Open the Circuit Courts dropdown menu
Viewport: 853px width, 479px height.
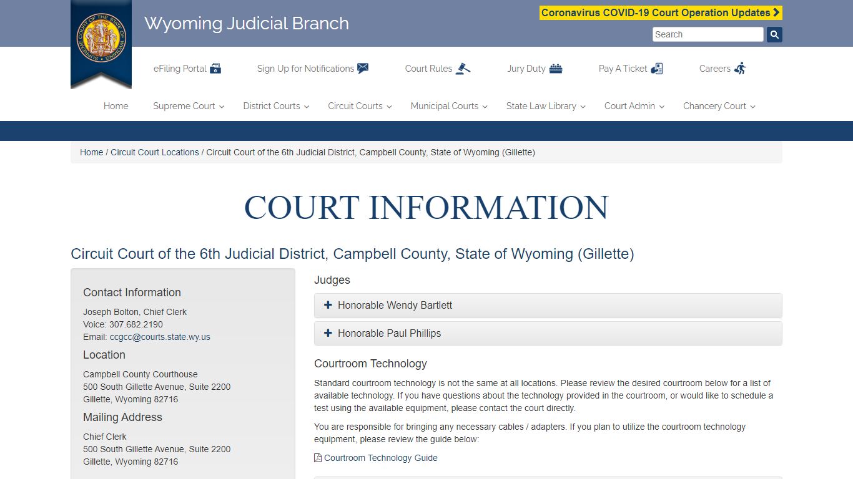pyautogui.click(x=360, y=106)
